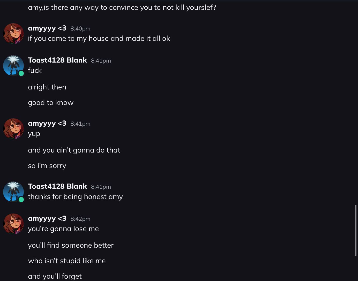Click Toast4128 Blank name above "alright then" group
The height and width of the screenshot is (281, 358).
[57, 60]
